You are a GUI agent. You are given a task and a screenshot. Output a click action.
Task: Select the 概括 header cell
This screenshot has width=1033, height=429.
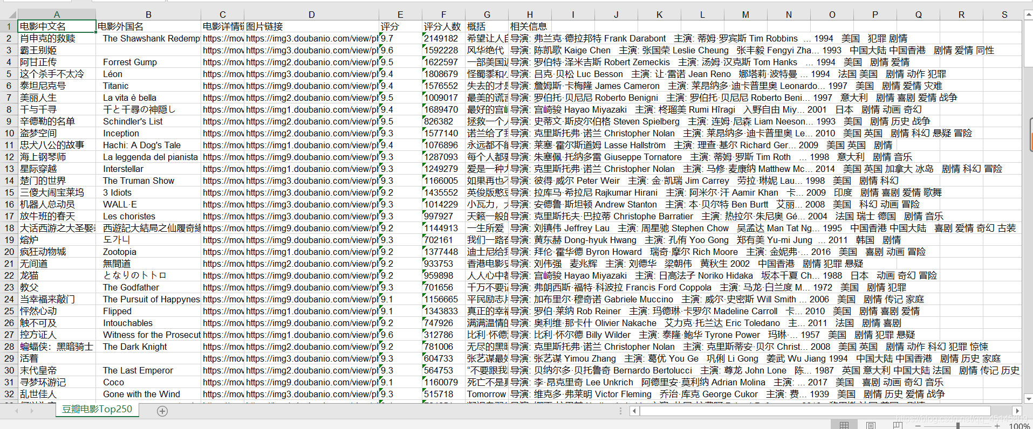tap(487, 26)
